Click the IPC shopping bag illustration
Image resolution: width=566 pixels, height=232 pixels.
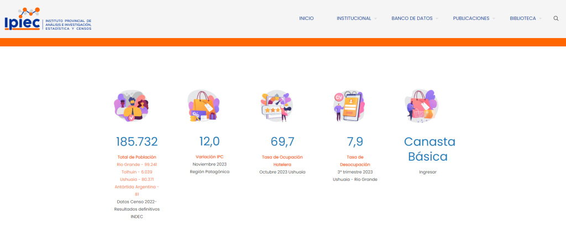pyautogui.click(x=203, y=106)
